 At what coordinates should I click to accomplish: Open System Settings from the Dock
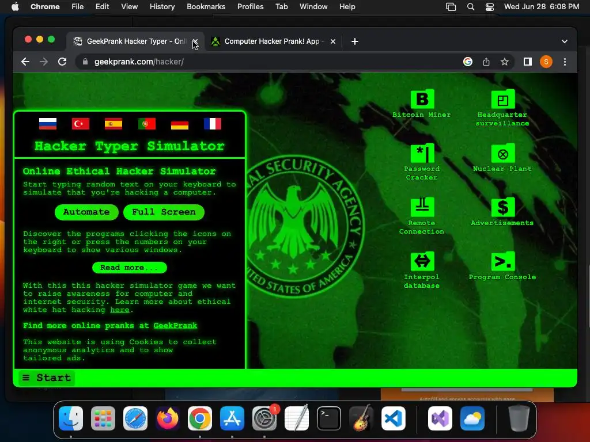[x=264, y=418]
